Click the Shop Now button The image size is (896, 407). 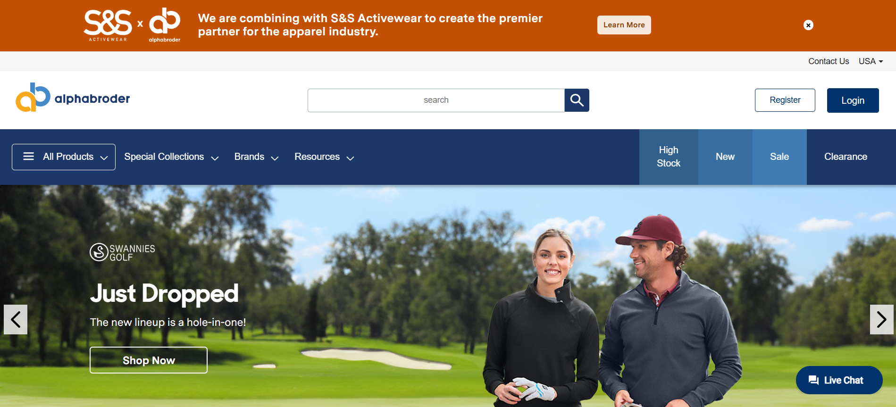149,360
